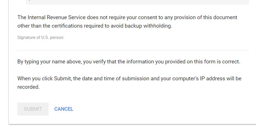Click the words 'provision of this document'
This screenshot has height=131, width=256.
click(x=206, y=17)
